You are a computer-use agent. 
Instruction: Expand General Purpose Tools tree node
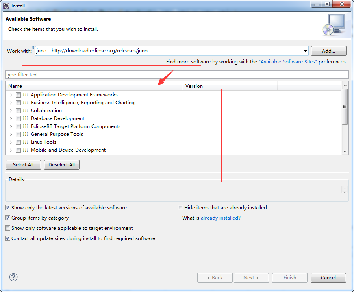[11, 135]
